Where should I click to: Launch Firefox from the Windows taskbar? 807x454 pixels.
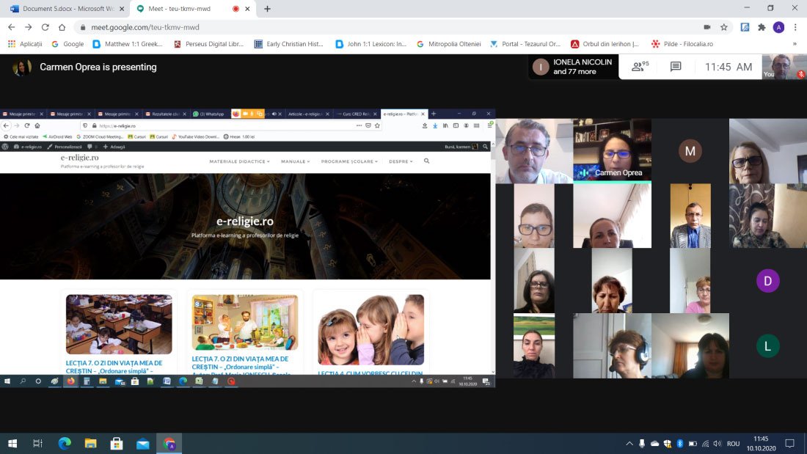(x=70, y=381)
